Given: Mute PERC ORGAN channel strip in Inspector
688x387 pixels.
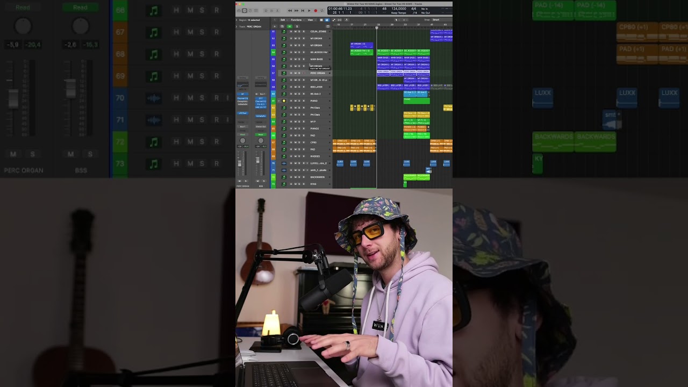Looking at the screenshot, I should pos(240,181).
